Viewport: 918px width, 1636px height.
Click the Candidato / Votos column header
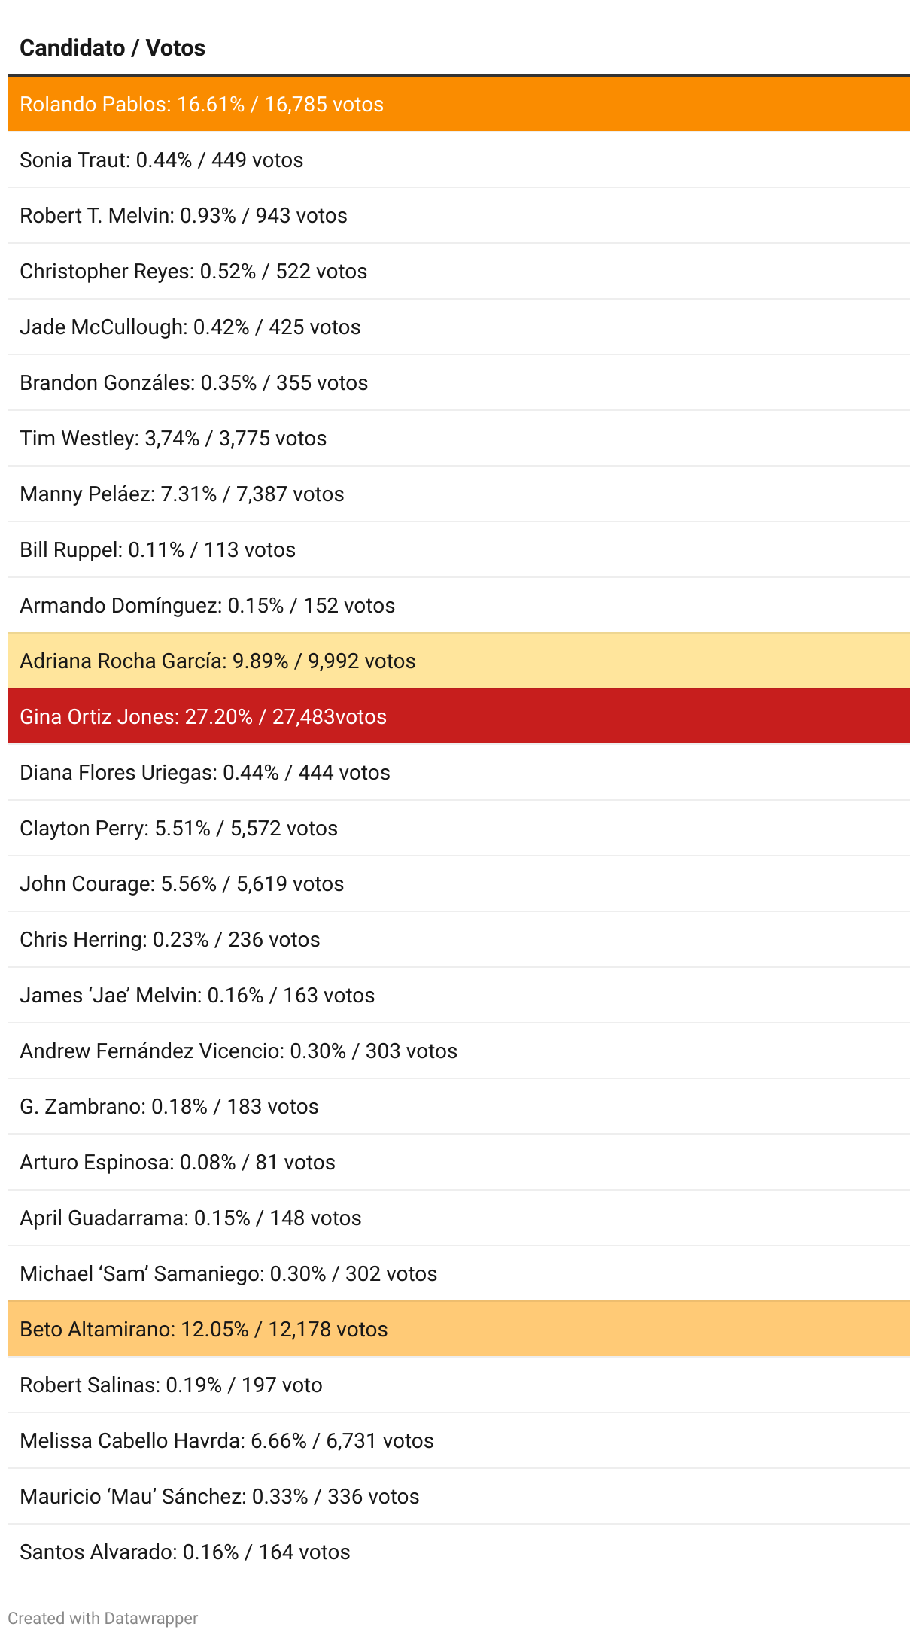click(112, 48)
